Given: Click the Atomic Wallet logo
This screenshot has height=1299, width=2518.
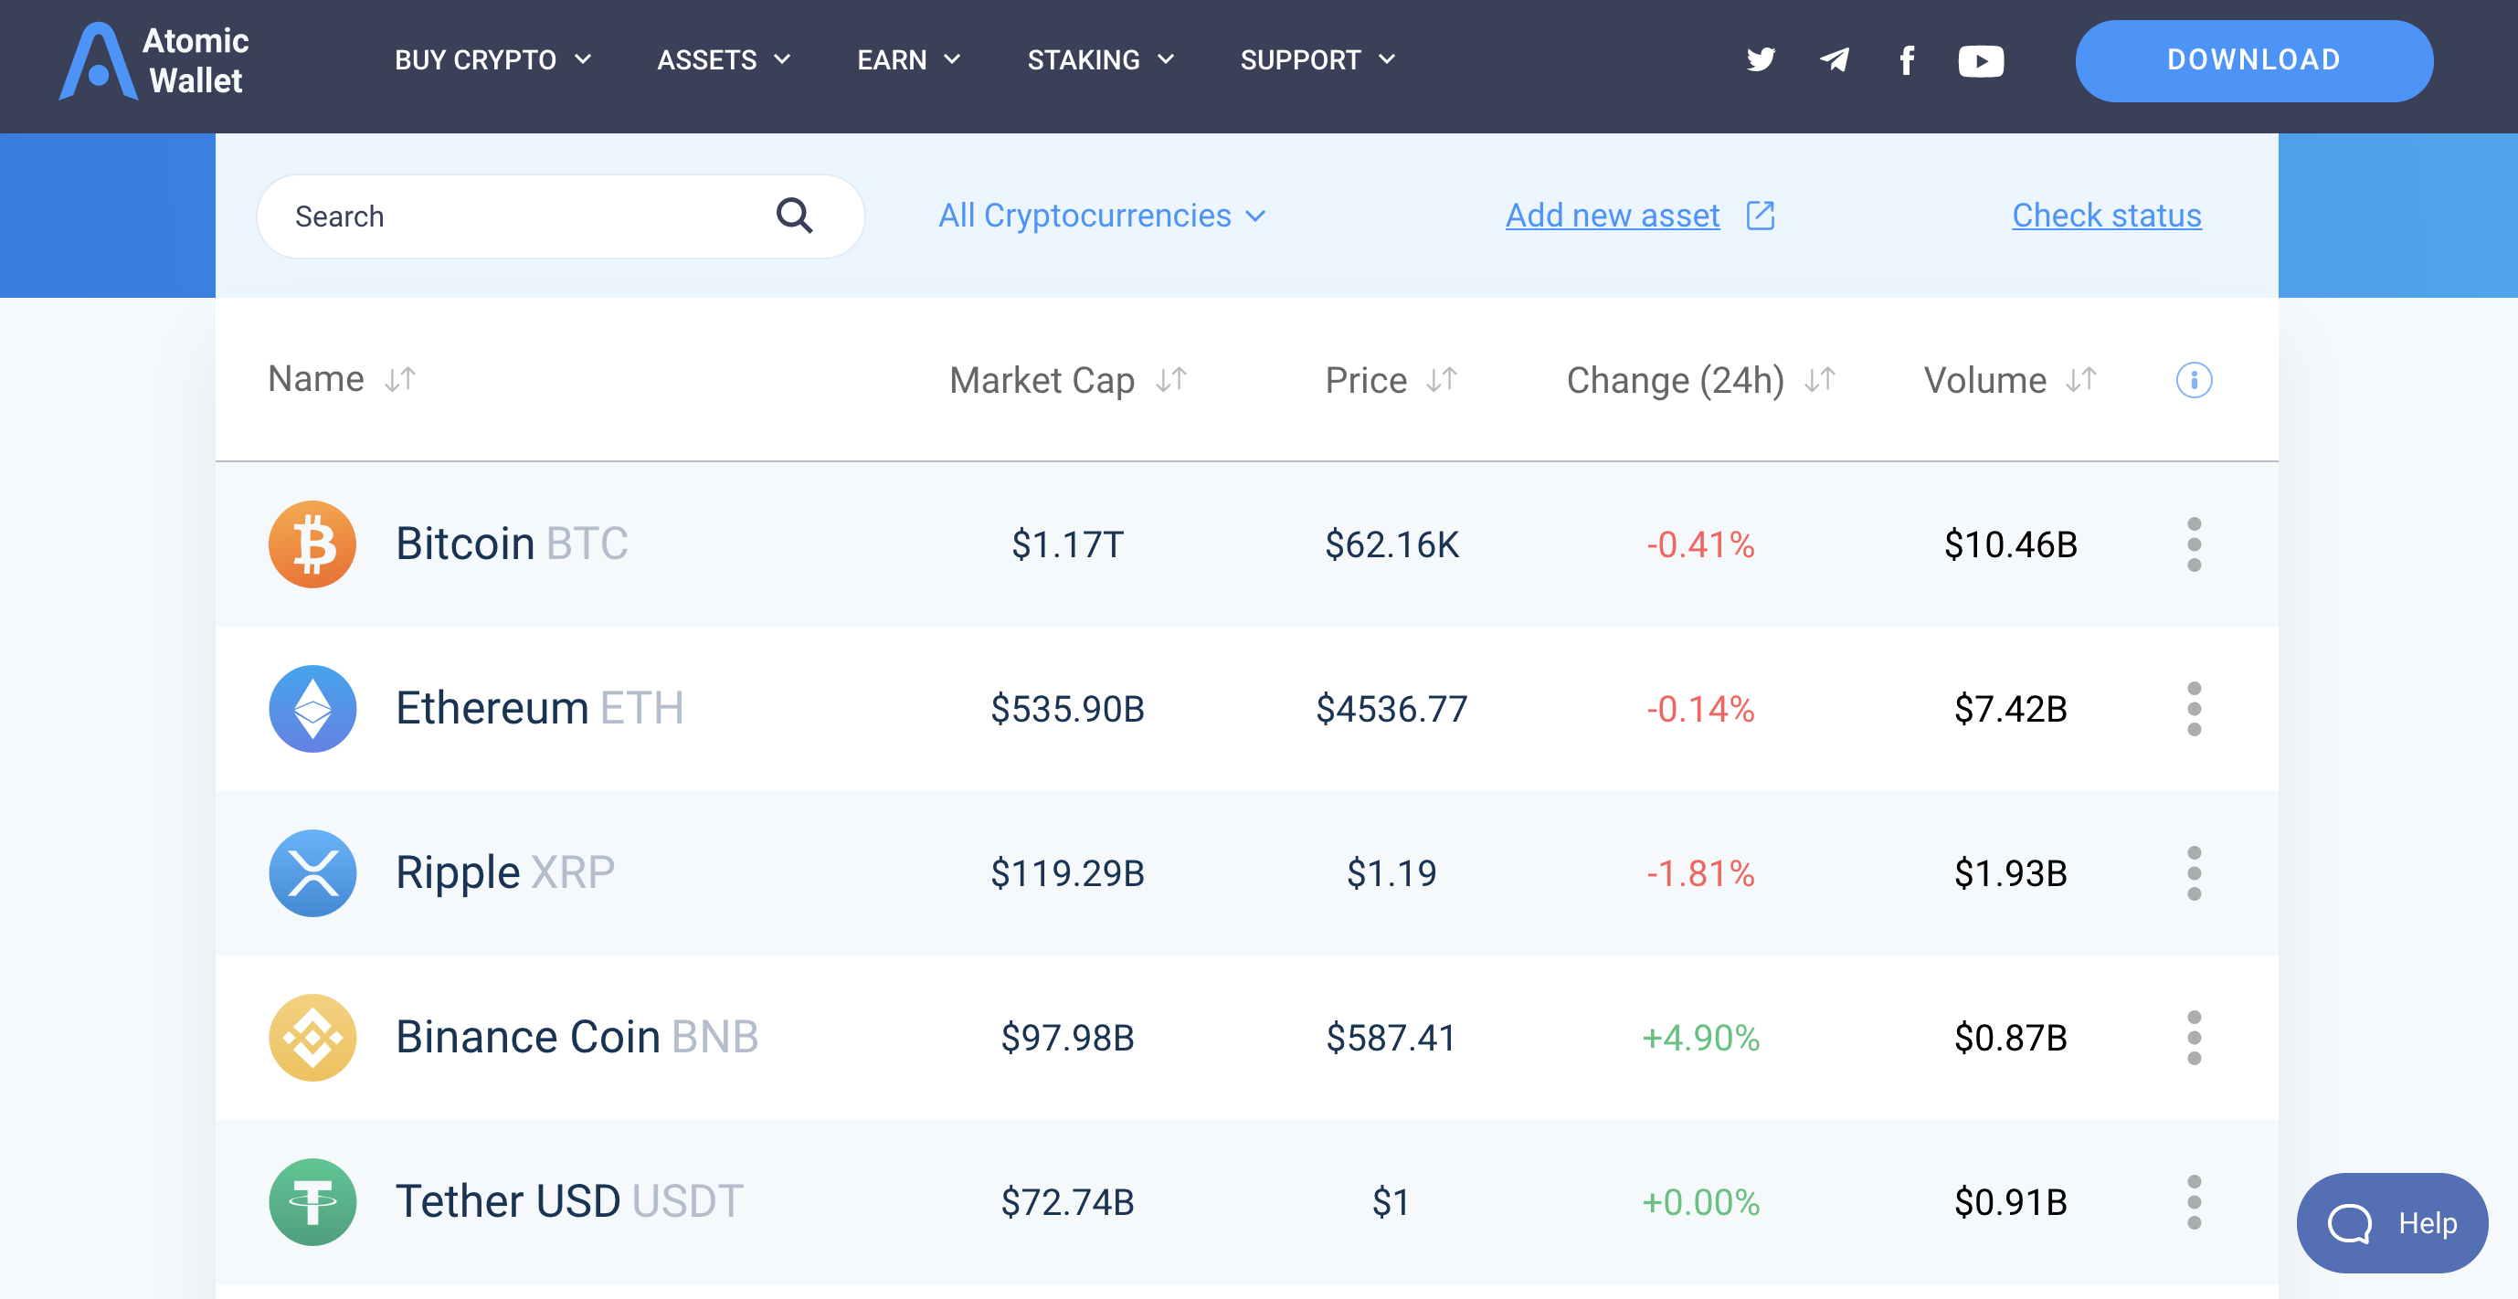Looking at the screenshot, I should click(x=153, y=60).
